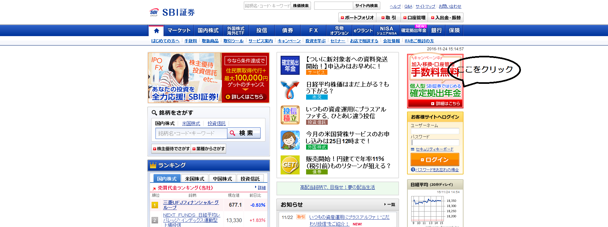Screen dimensions: 608x227
Task: Click the crown ranking icon
Action: [153, 165]
